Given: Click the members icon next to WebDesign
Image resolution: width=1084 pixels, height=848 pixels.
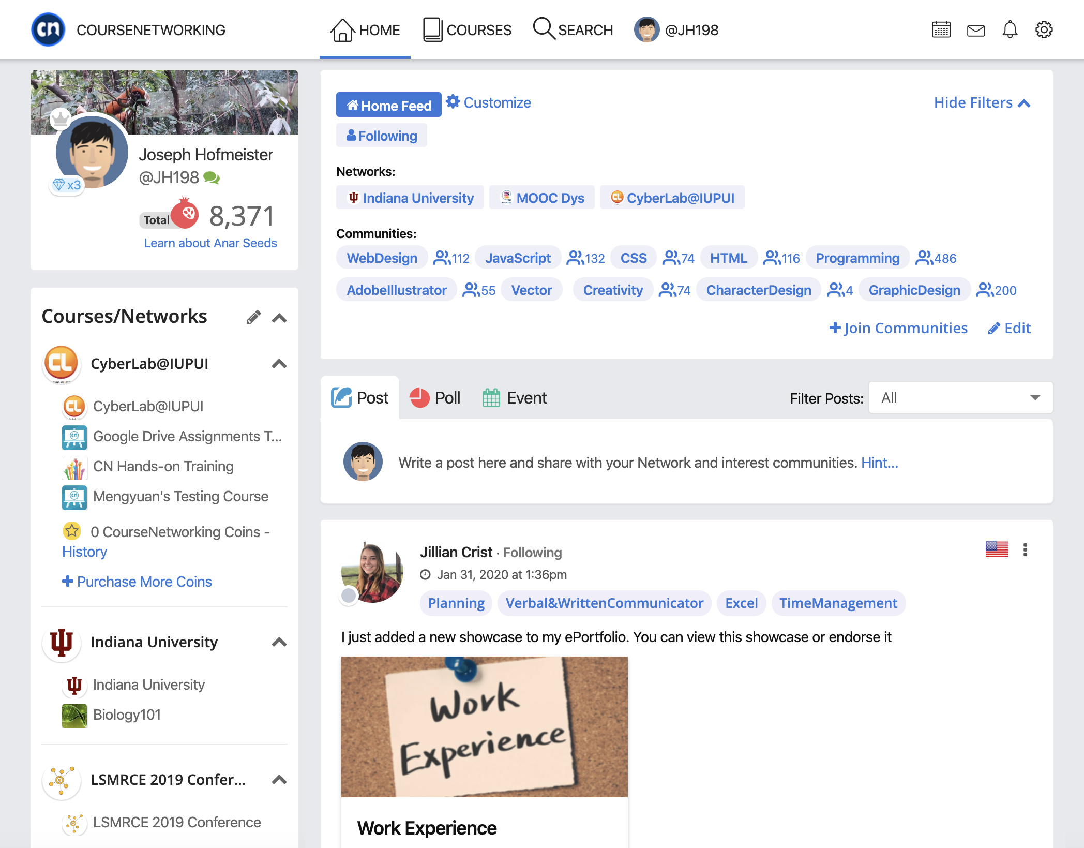Looking at the screenshot, I should pyautogui.click(x=441, y=258).
